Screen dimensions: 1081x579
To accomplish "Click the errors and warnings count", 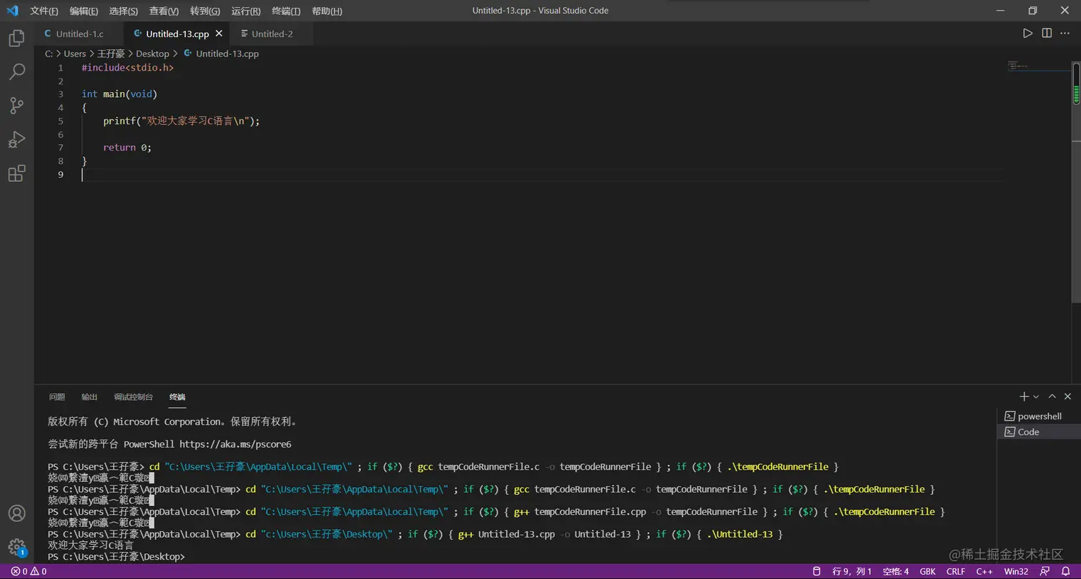I will pos(29,571).
